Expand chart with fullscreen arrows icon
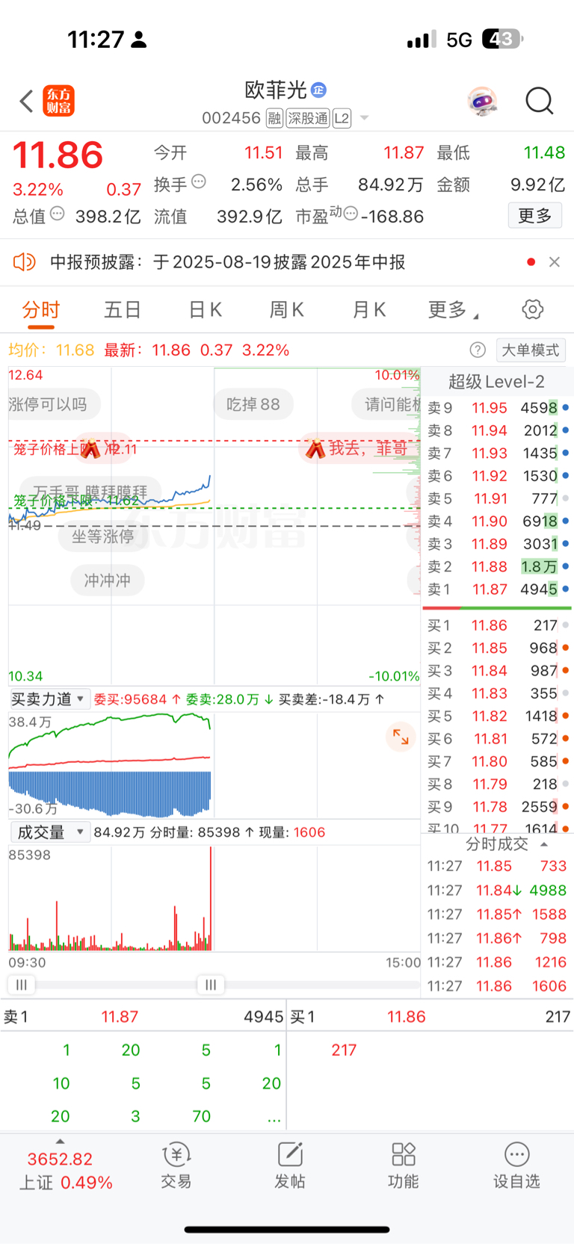The image size is (574, 1244). (401, 737)
